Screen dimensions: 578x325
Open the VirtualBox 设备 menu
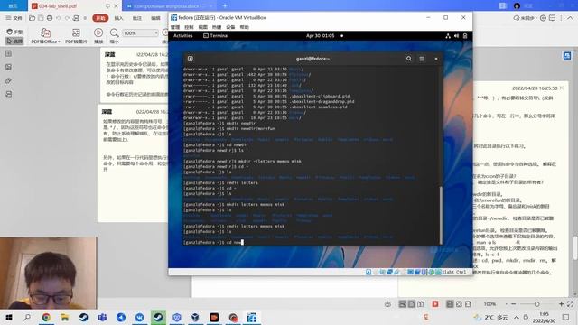pos(230,27)
